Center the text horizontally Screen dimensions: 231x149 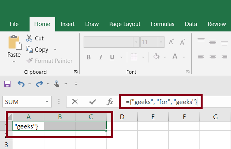[213, 57]
